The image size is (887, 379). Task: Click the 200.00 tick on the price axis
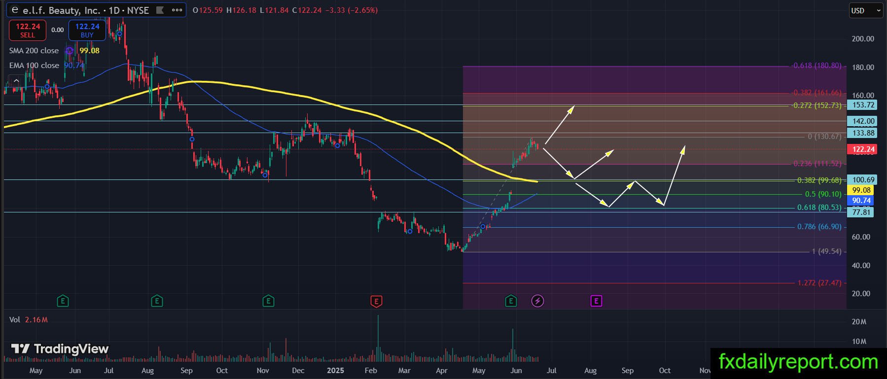(863, 39)
